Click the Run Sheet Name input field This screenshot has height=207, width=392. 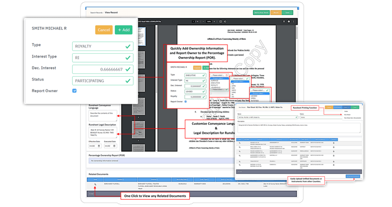(x=268, y=117)
